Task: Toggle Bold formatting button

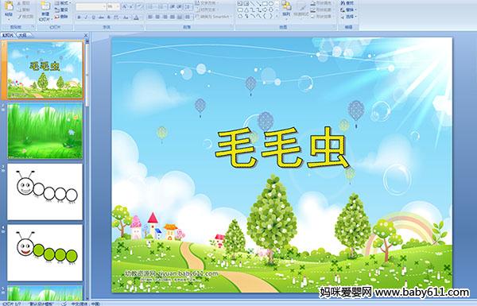Action: click(79, 17)
